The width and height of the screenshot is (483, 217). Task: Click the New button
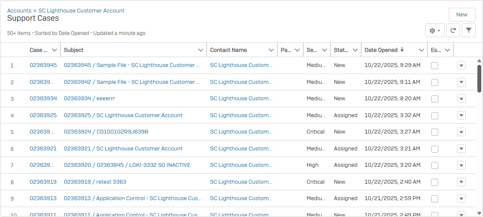462,14
